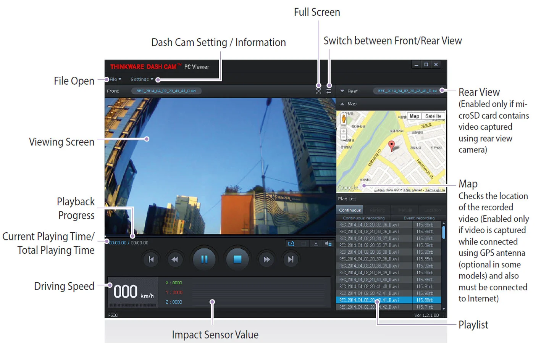
Task: Click the playlist scrollbar thumb
Action: click(x=444, y=232)
